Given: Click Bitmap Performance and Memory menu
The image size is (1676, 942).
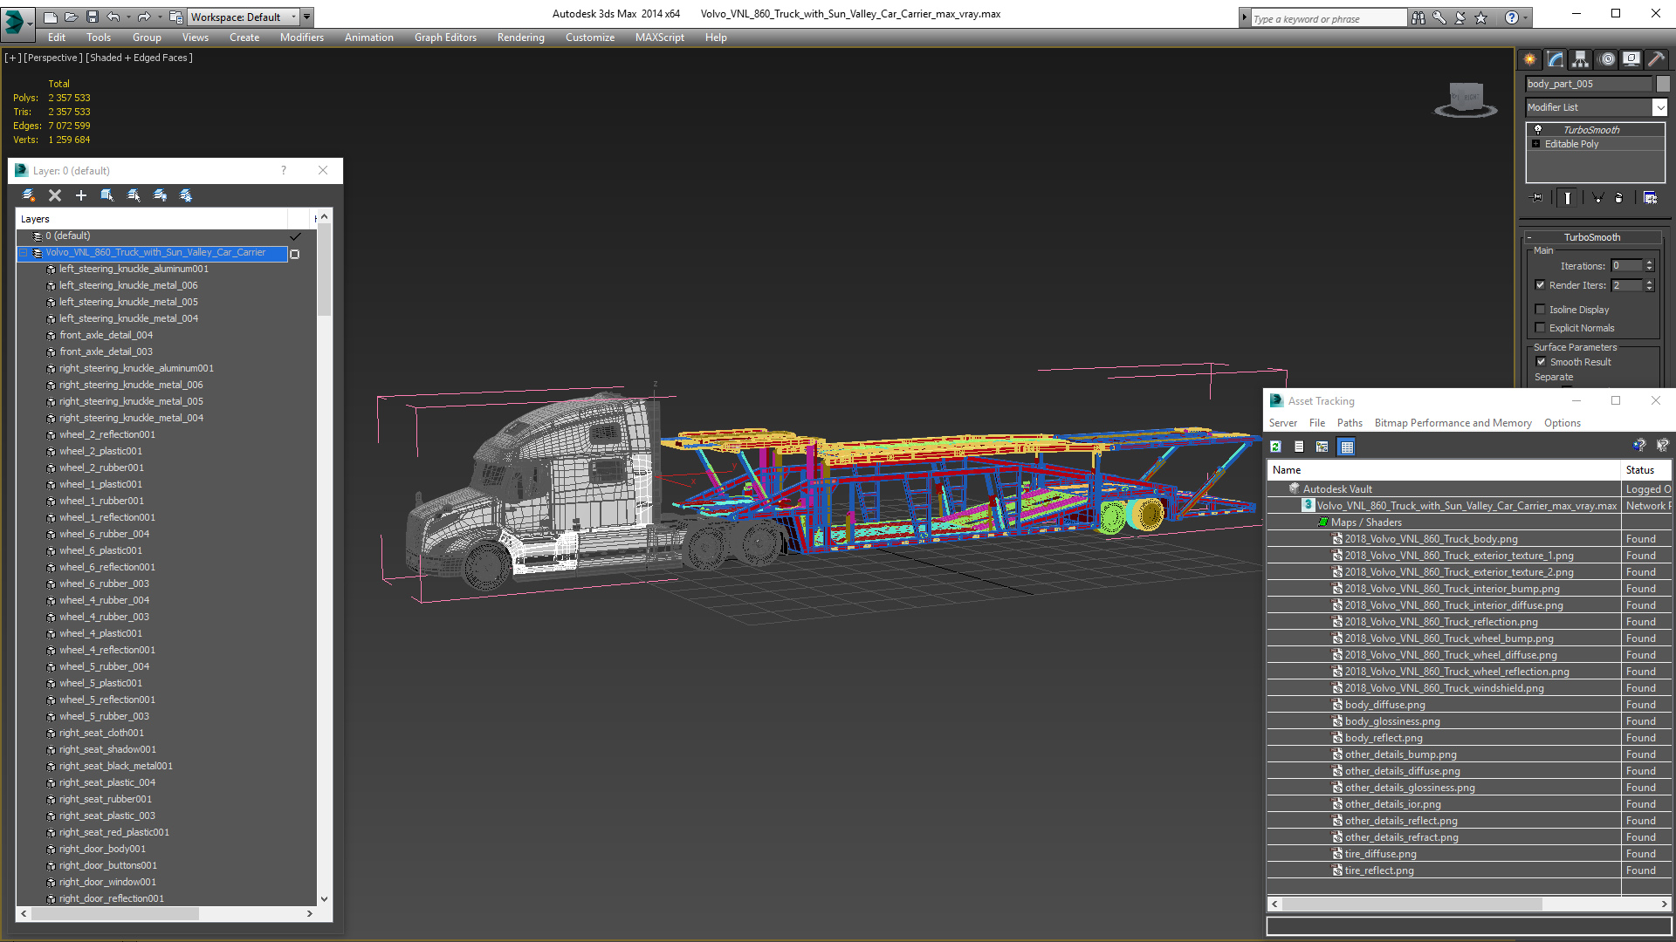Looking at the screenshot, I should tap(1453, 423).
